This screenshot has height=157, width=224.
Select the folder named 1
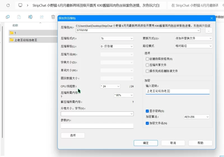[33, 33]
